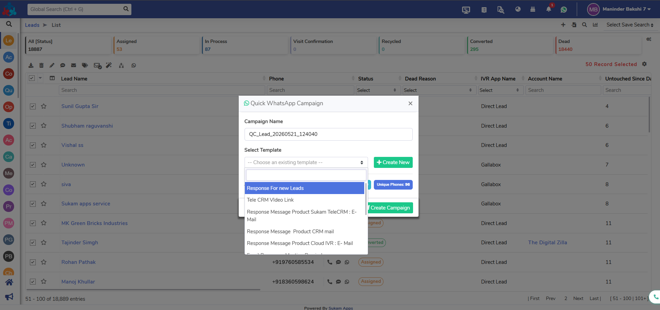Click the settings gear next to Record Selected

point(645,64)
